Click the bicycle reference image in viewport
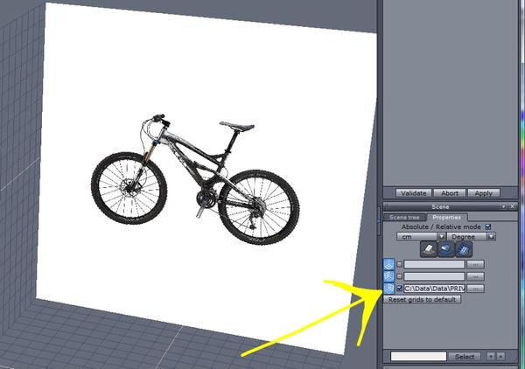 coord(195,178)
